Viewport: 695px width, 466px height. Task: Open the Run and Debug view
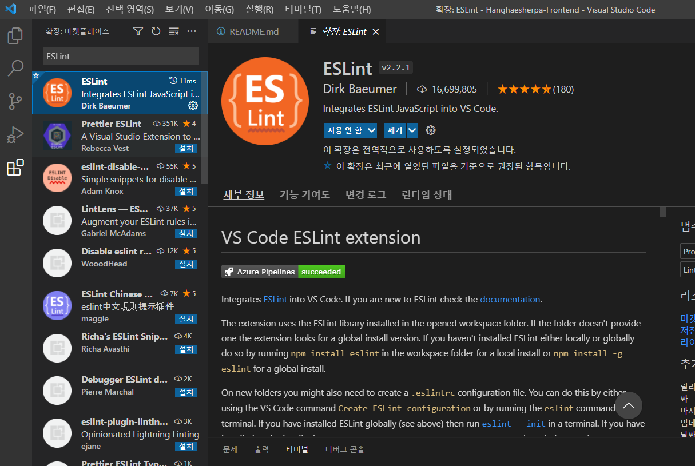pos(15,135)
